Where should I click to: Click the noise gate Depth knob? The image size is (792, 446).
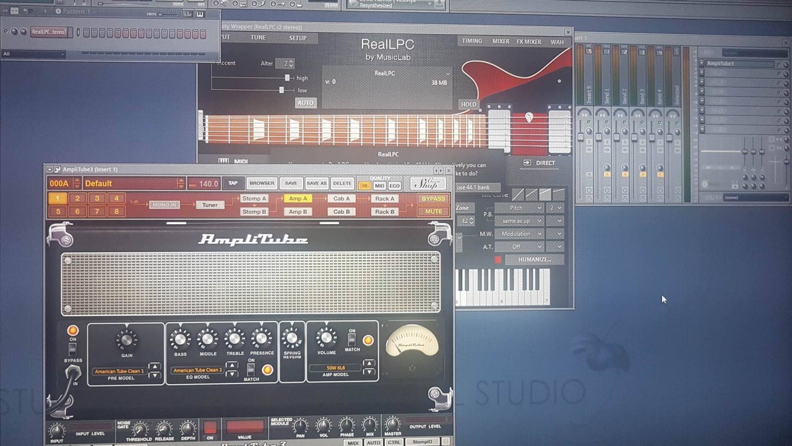tap(187, 429)
